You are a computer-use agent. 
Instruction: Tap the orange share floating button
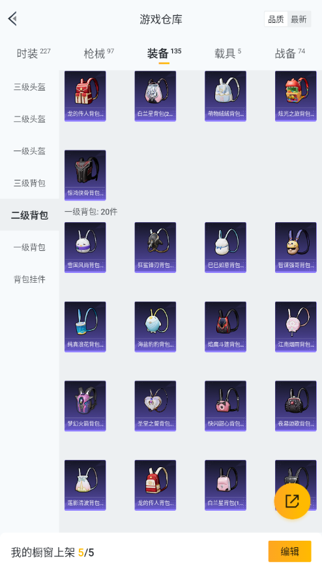292,501
